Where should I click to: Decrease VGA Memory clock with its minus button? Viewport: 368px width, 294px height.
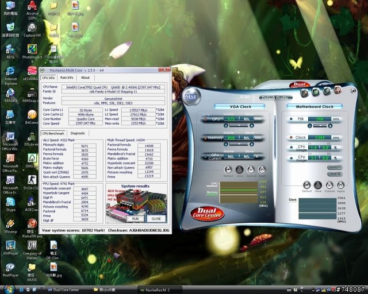226,144
